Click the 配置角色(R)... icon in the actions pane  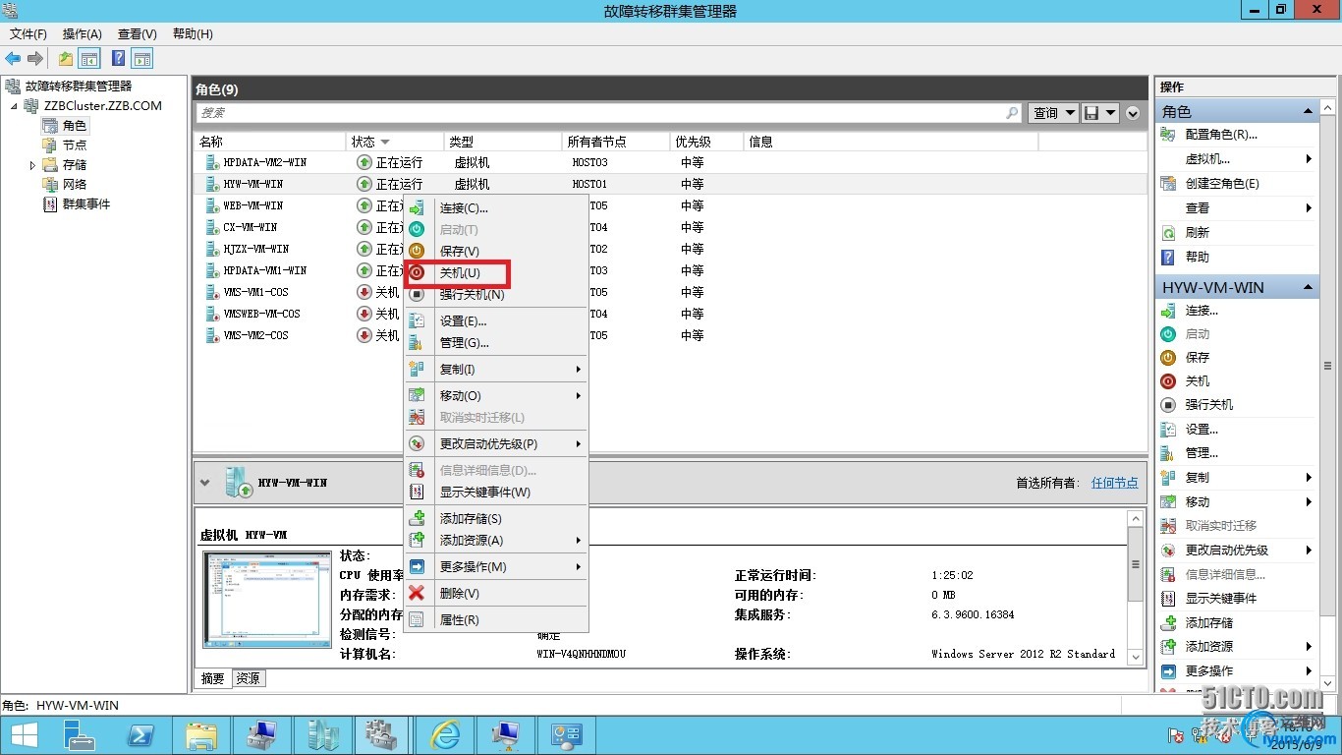[1168, 135]
